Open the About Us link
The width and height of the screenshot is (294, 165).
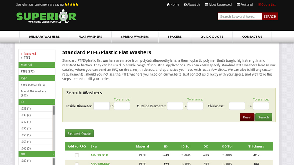click(192, 4)
